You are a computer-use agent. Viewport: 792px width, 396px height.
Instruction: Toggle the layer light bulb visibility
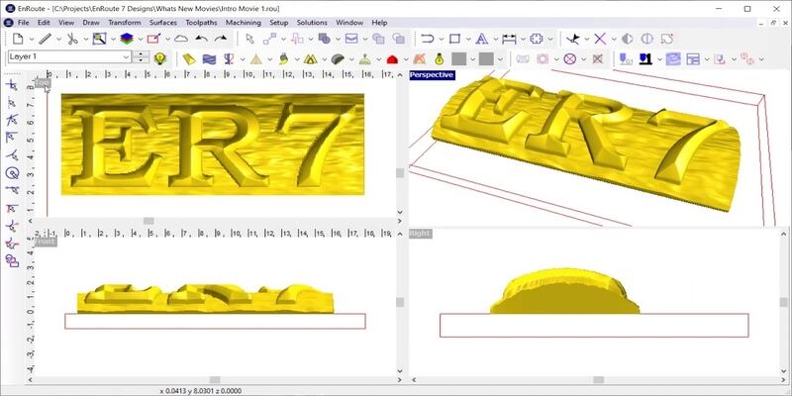tap(159, 58)
